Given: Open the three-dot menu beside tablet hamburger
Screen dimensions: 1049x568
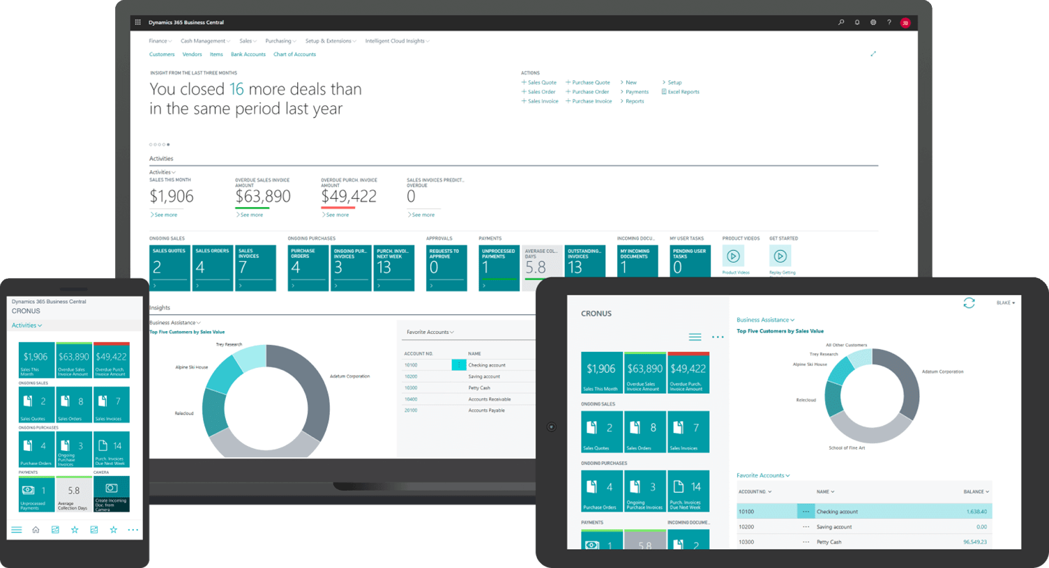Looking at the screenshot, I should 718,337.
